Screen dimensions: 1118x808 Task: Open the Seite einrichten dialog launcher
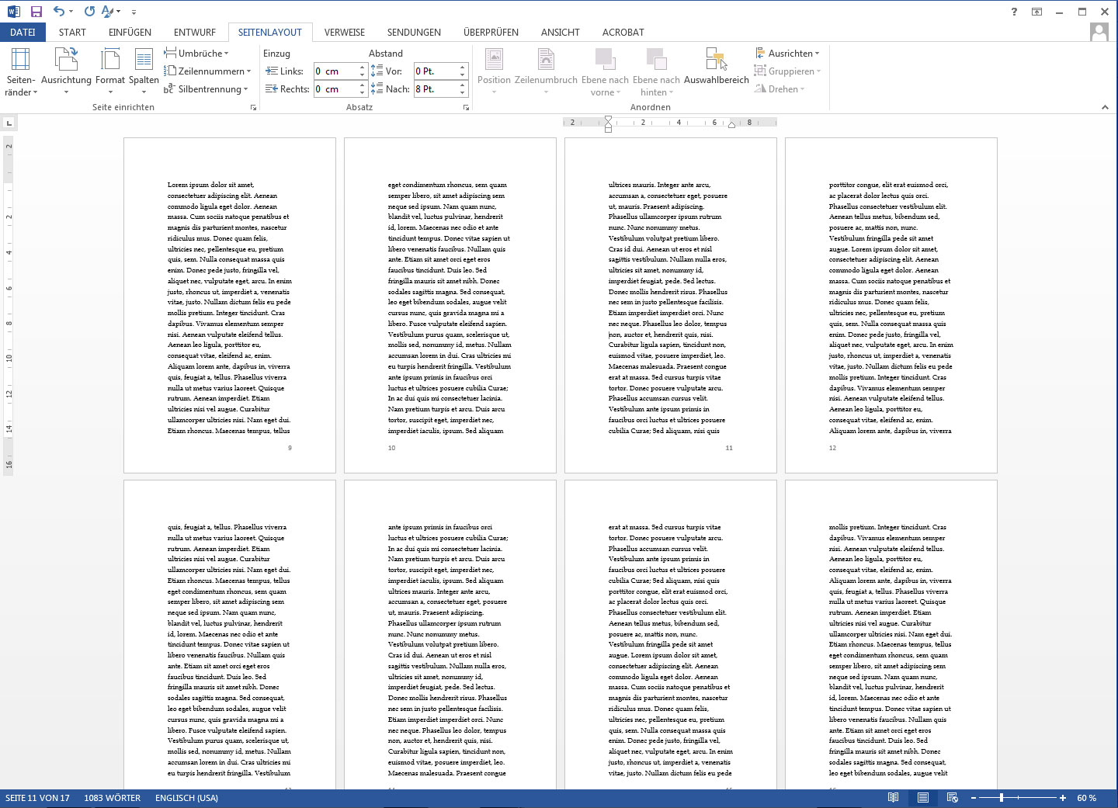pyautogui.click(x=253, y=107)
